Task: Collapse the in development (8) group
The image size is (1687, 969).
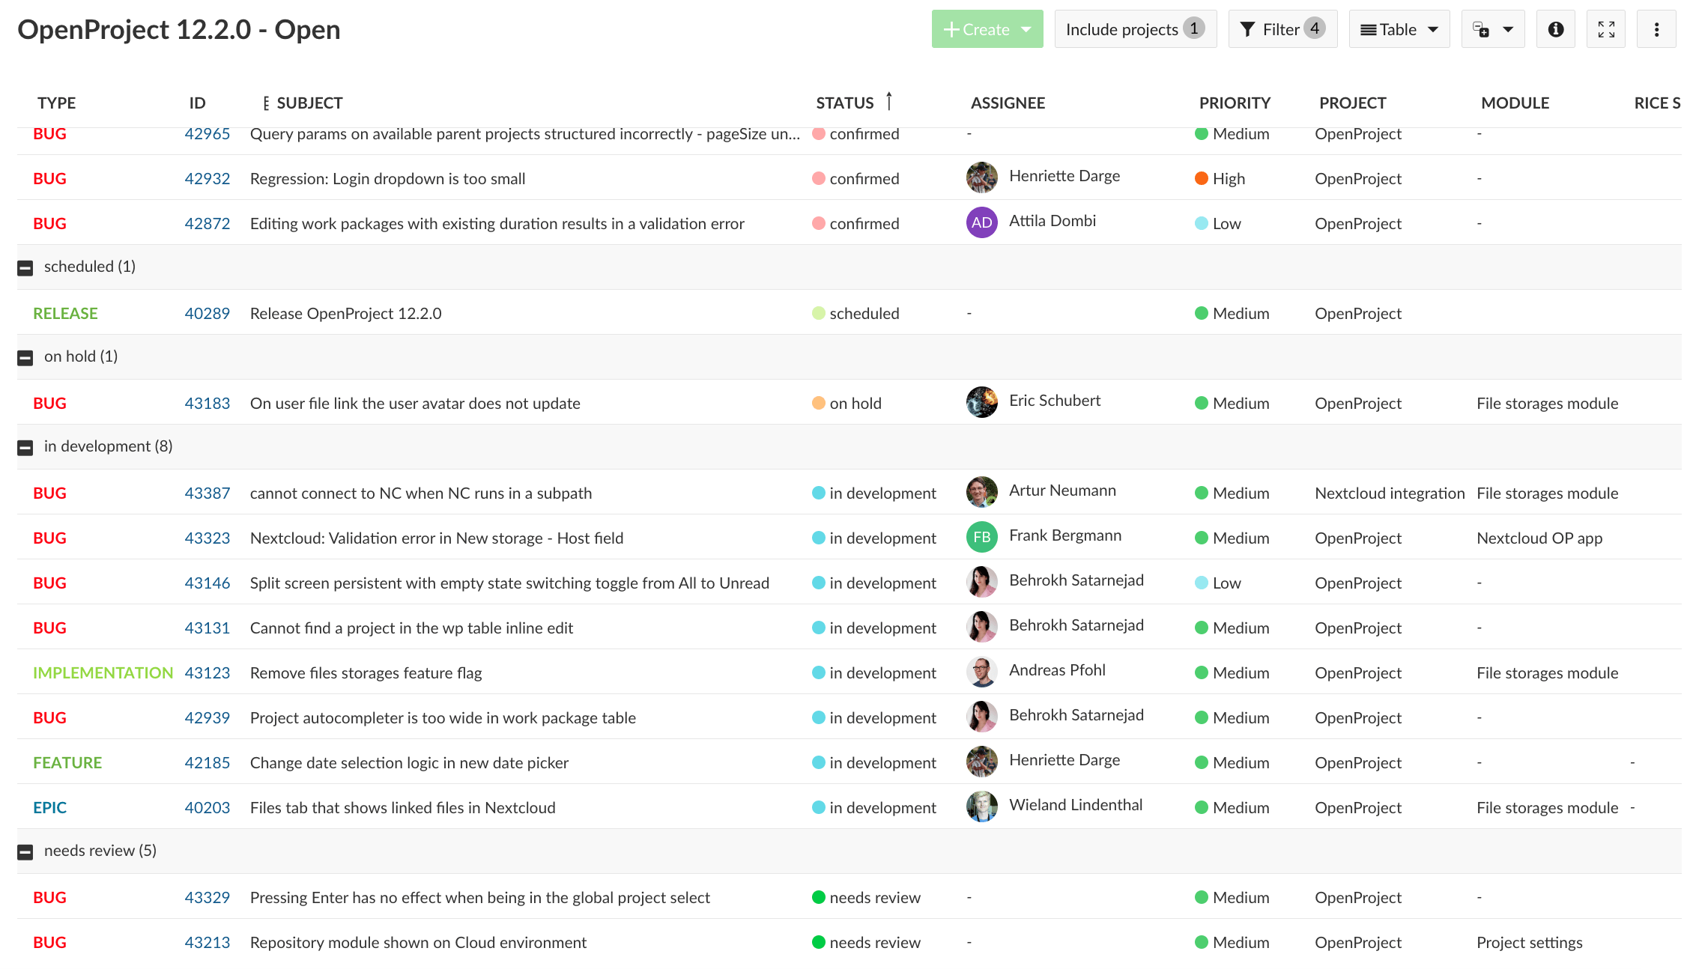Action: pyautogui.click(x=25, y=447)
